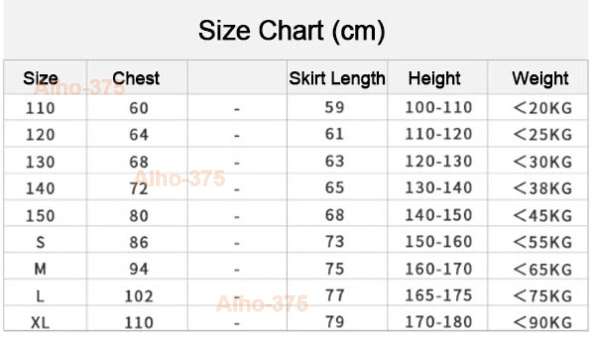Click chest value 72 for size 140
Image resolution: width=592 pixels, height=340 pixels.
[139, 188]
